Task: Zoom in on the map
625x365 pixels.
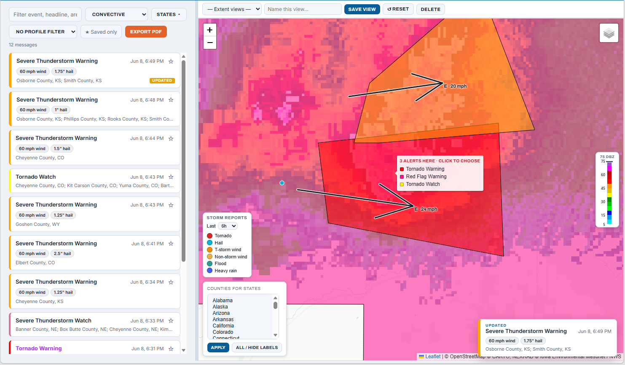Action: coord(210,30)
